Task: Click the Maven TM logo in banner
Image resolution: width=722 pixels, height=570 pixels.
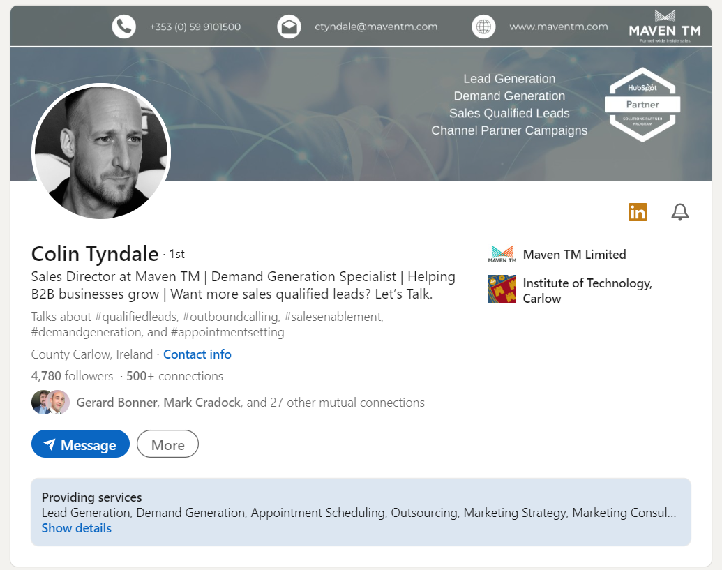Action: coord(664,27)
